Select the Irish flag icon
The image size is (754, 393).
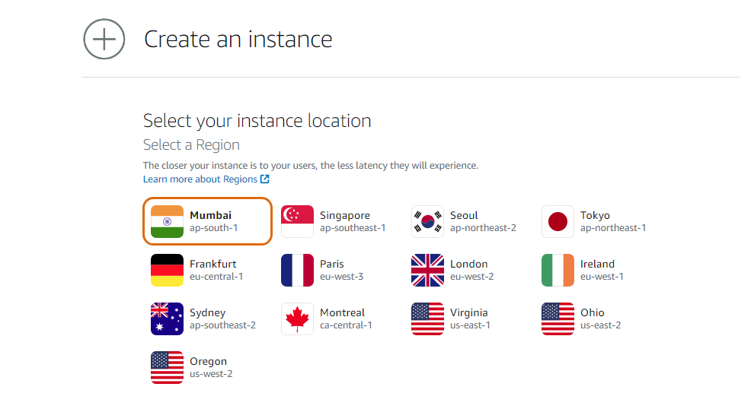pyautogui.click(x=558, y=270)
